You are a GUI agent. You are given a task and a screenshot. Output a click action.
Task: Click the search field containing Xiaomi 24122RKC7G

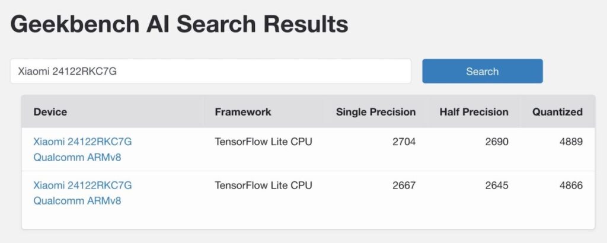[x=210, y=72]
